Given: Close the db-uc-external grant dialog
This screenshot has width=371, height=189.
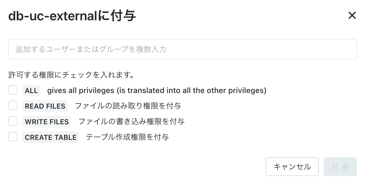Looking at the screenshot, I should point(352,16).
